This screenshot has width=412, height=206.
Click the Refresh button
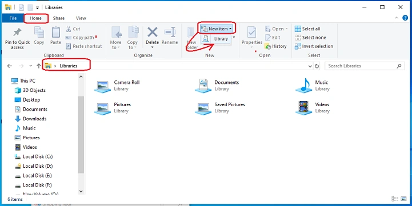point(317,66)
